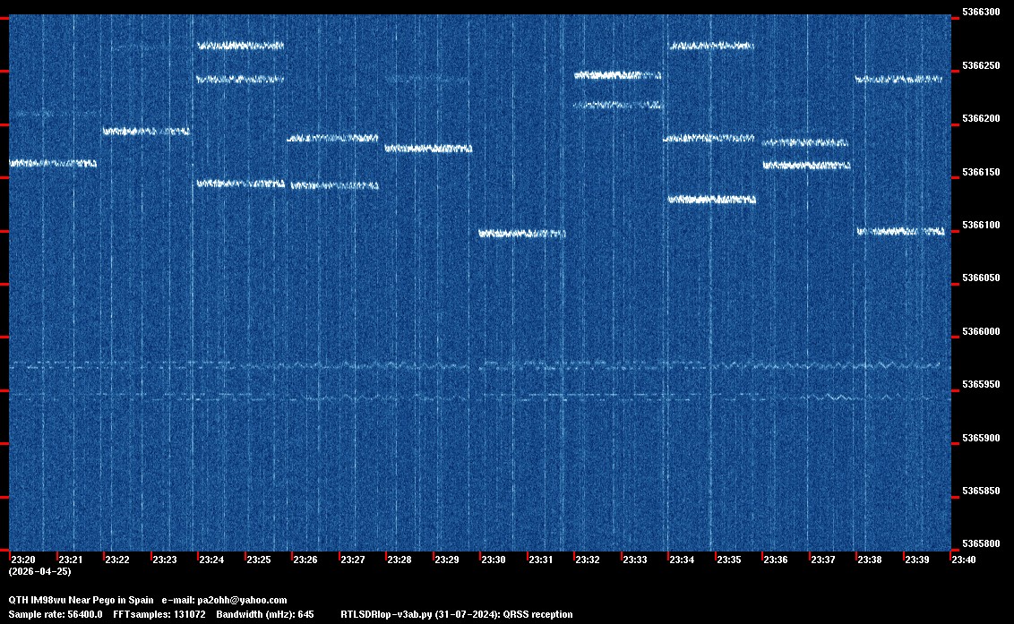Select the 23:28 time marker
The image size is (1014, 624).
[400, 560]
